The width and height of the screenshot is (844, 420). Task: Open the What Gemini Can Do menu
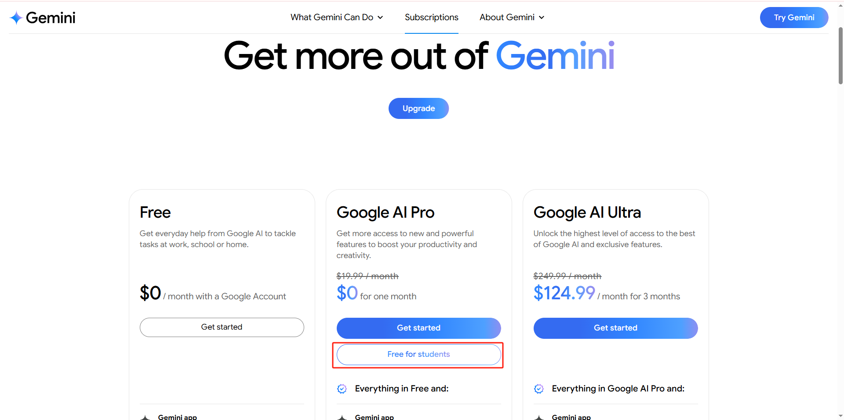point(337,17)
